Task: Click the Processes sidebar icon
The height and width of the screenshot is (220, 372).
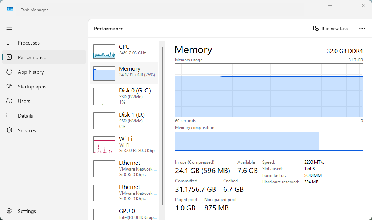Action: click(x=9, y=42)
